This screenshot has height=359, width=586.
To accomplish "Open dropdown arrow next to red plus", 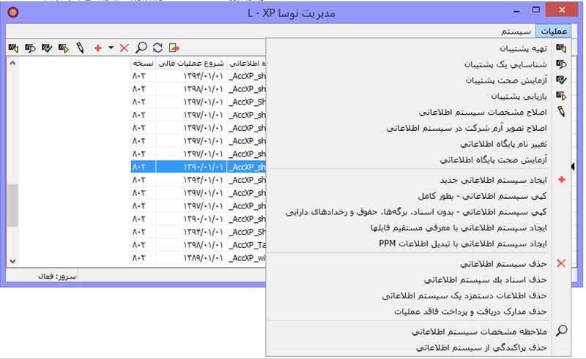I will pos(110,48).
